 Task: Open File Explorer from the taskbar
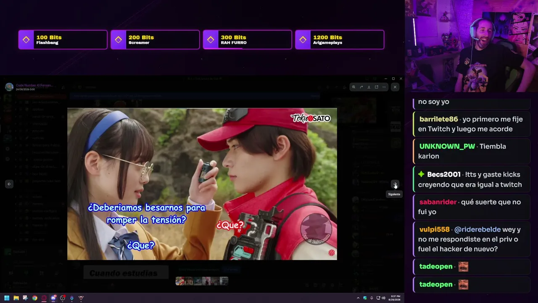[x=16, y=298]
